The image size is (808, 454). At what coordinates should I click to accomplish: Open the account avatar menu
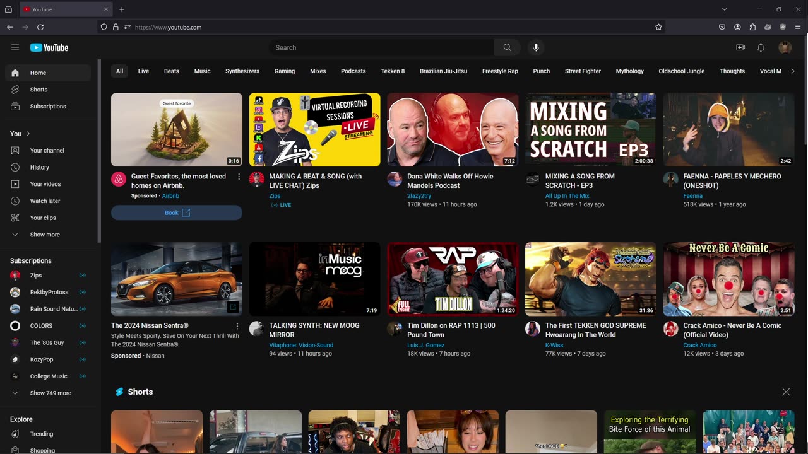[x=785, y=47]
